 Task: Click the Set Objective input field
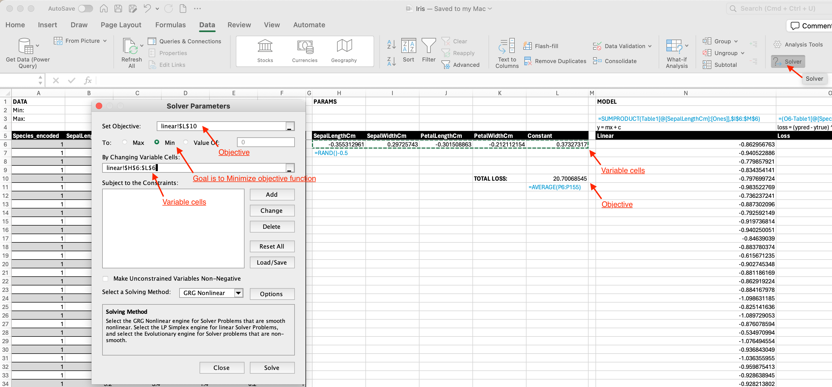tap(221, 126)
